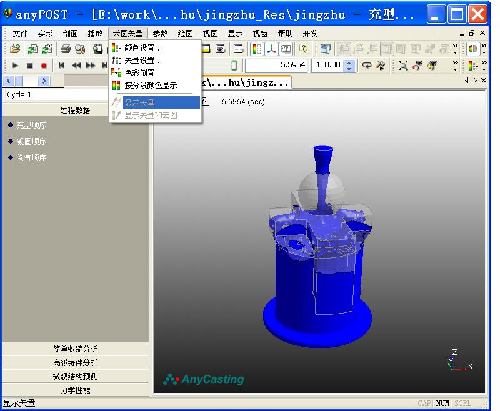Decrease percentage with stepper down arrow

coord(349,69)
